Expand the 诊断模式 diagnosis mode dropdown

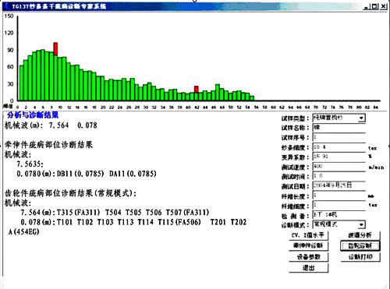(x=361, y=224)
